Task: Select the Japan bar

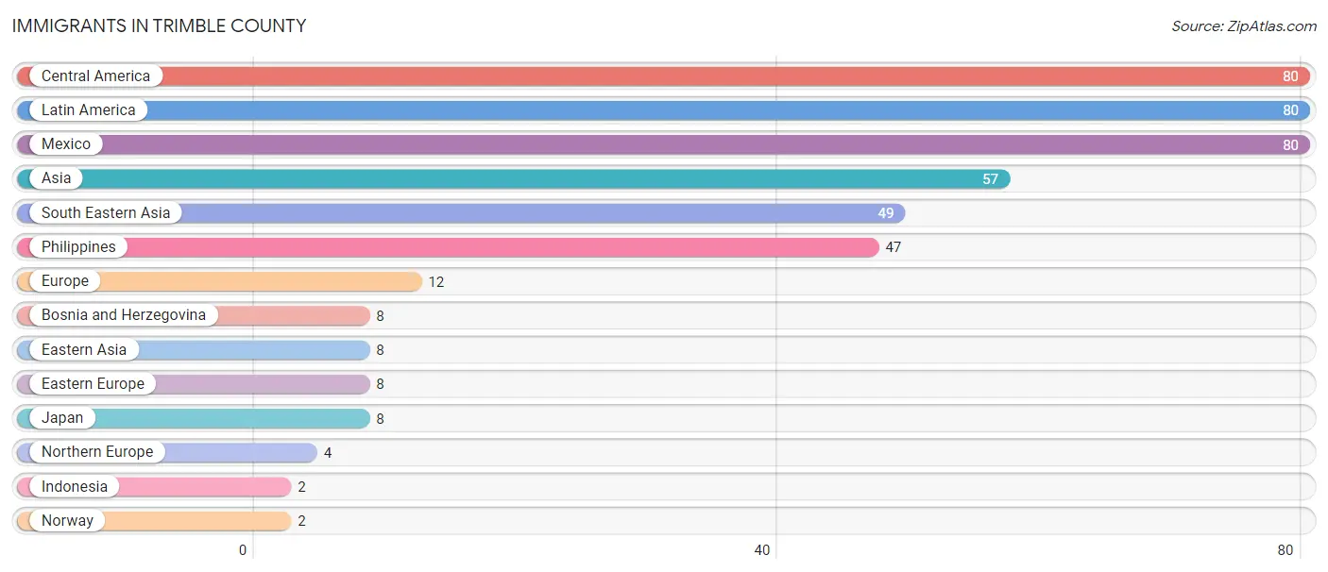Action: tap(194, 418)
